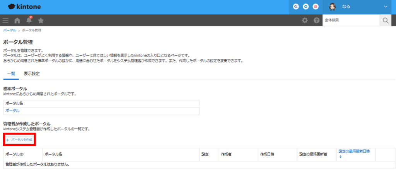The height and width of the screenshot is (179, 396).
Task: Click the magnifier search button
Action: coord(385,20)
